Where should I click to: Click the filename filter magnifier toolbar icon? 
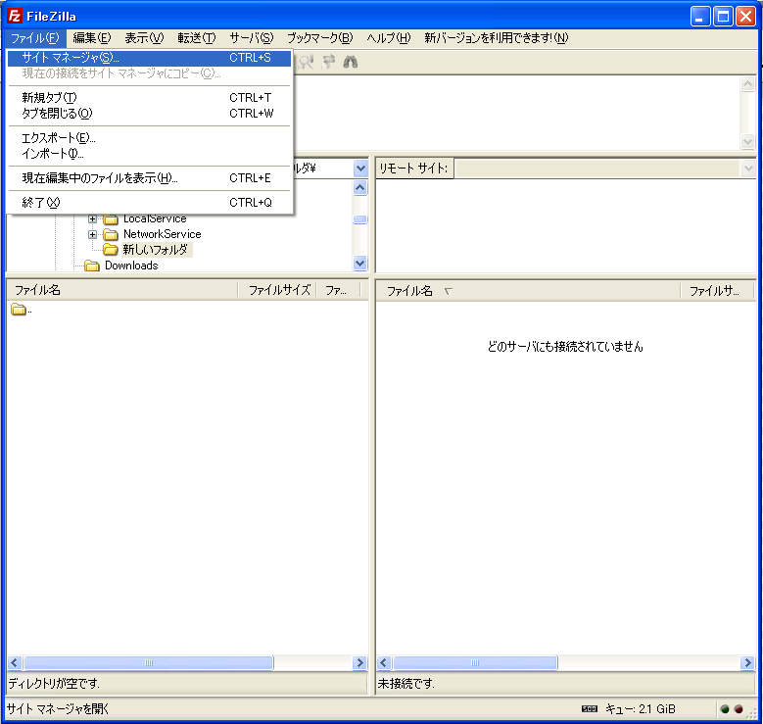click(x=306, y=62)
